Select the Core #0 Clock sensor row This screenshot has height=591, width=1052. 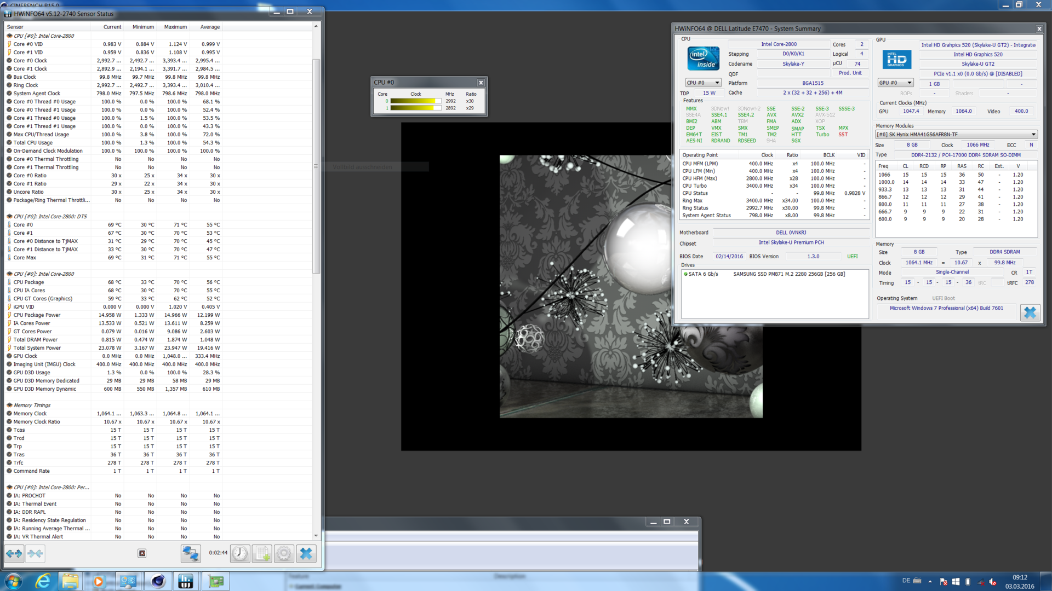point(30,61)
